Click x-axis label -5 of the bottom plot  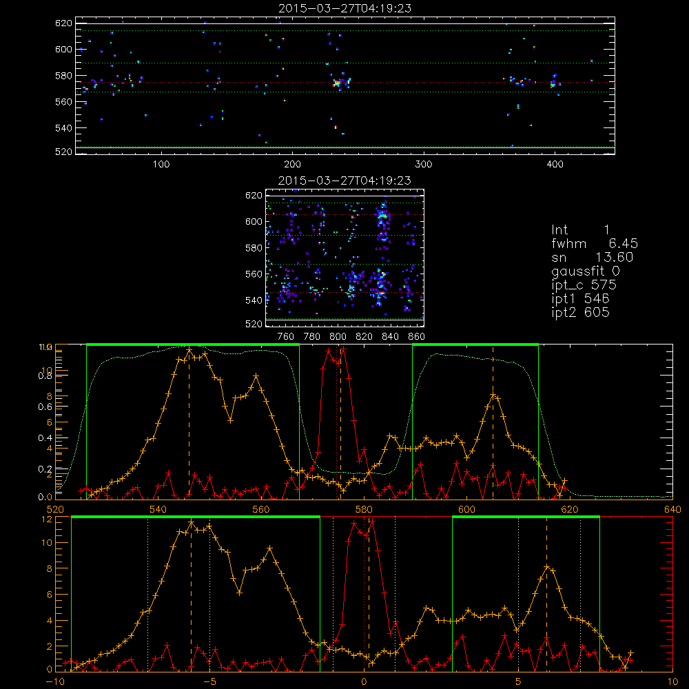pyautogui.click(x=209, y=681)
